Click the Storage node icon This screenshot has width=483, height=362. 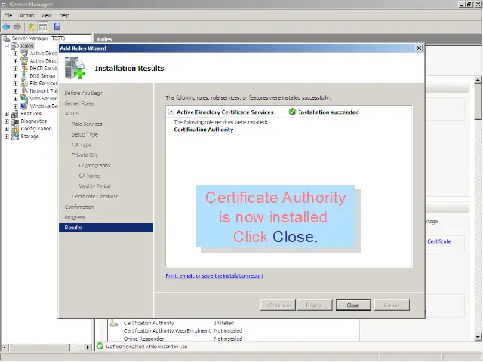(15, 137)
